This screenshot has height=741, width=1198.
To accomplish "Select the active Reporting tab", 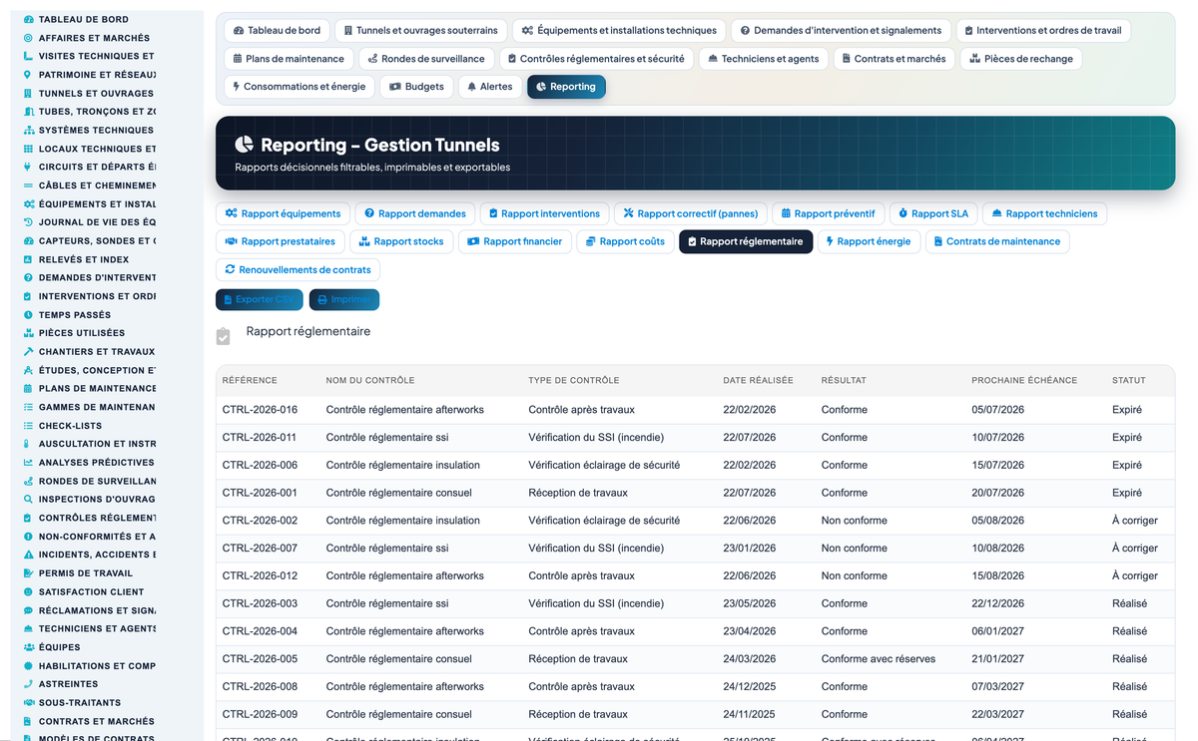I will (x=566, y=87).
